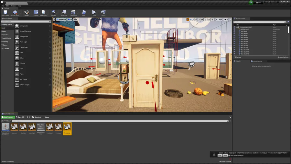Screen dimensions: 291x164
Task: Select the viewport translate gizmo mode icon
Action: (x=188, y=19)
